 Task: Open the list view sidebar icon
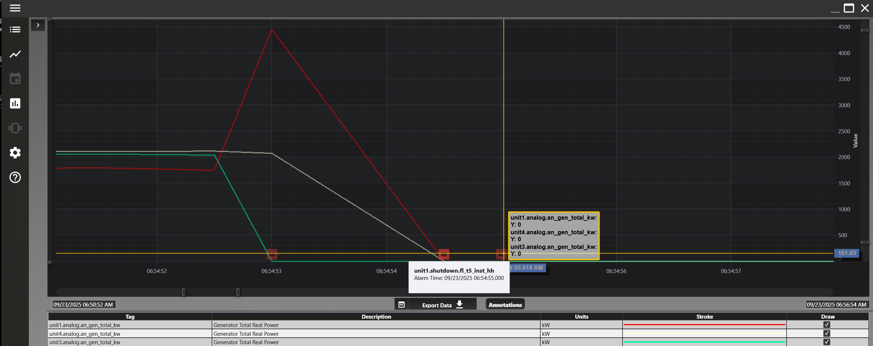[x=15, y=30]
